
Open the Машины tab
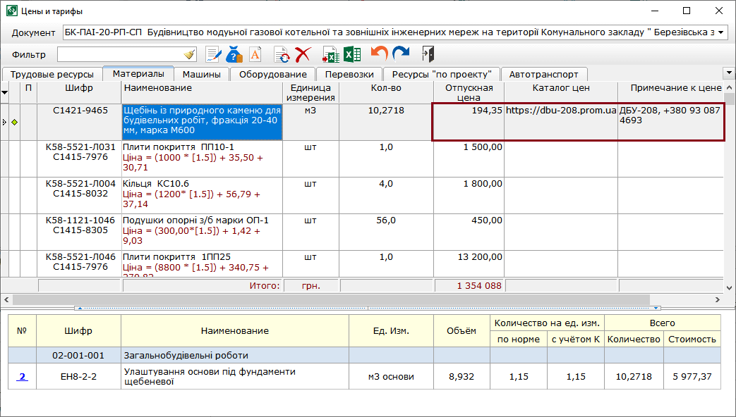pyautogui.click(x=201, y=74)
